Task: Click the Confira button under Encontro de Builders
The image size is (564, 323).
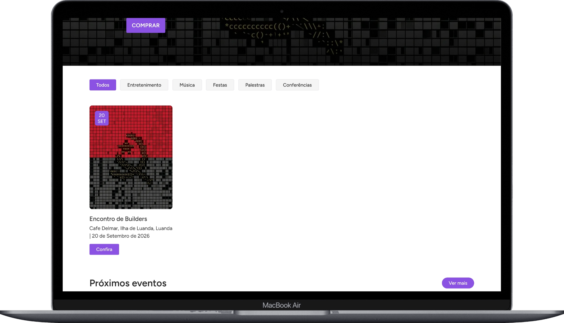Action: [x=104, y=249]
